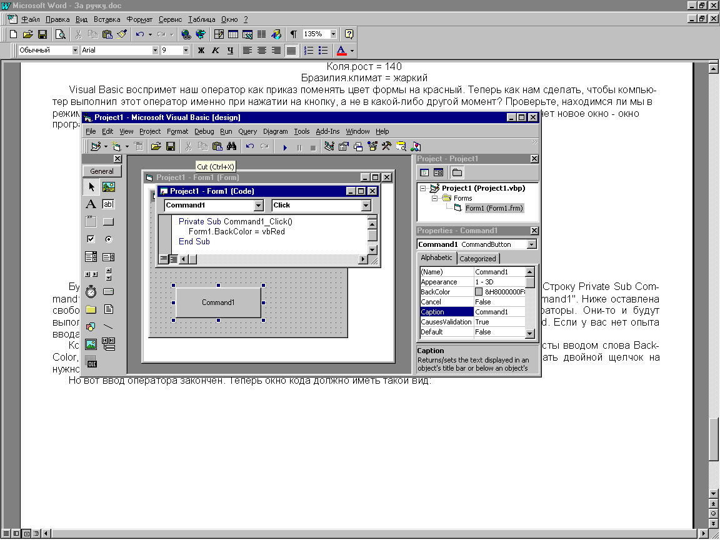Select the Timer stopwatch tool in toolbox

point(91,292)
